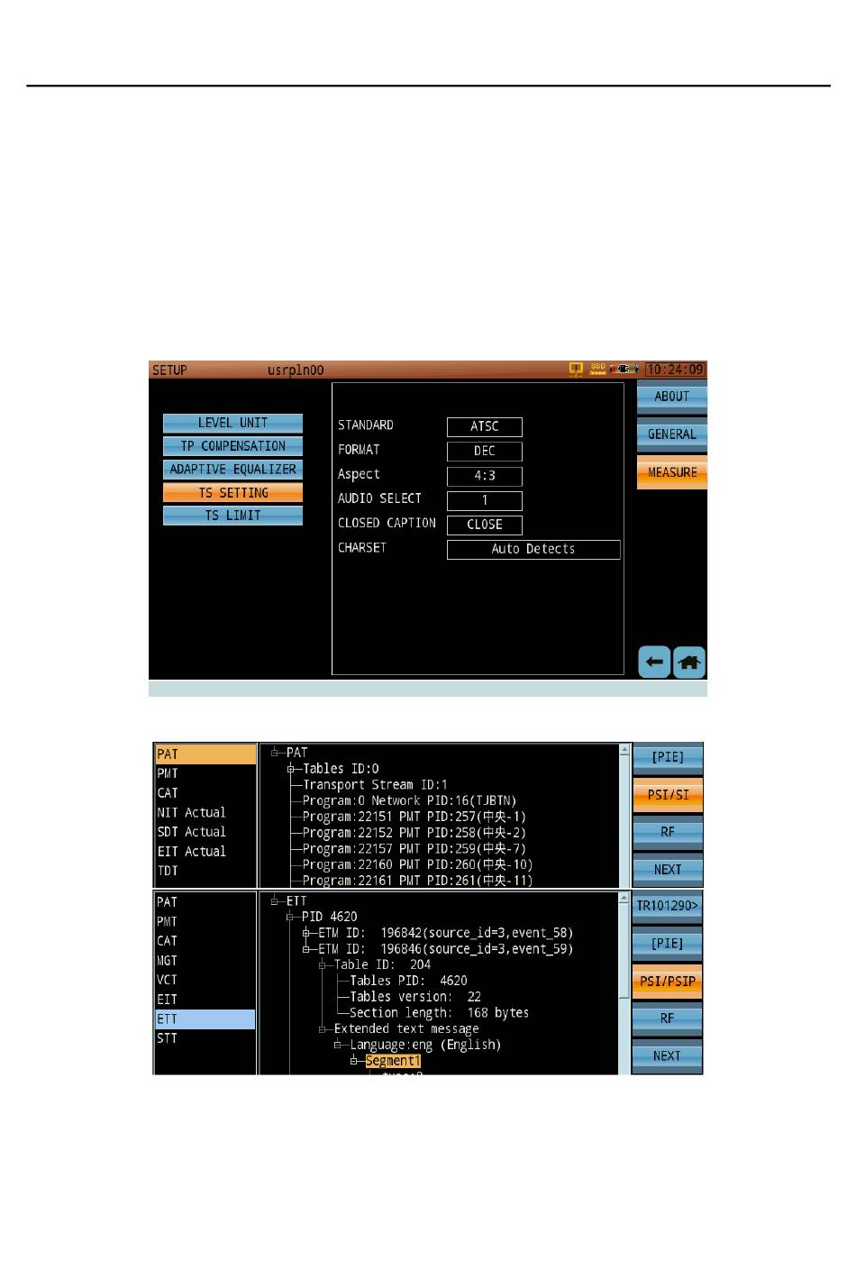Select ETT table
856x1270 pixels.
pos(205,1019)
